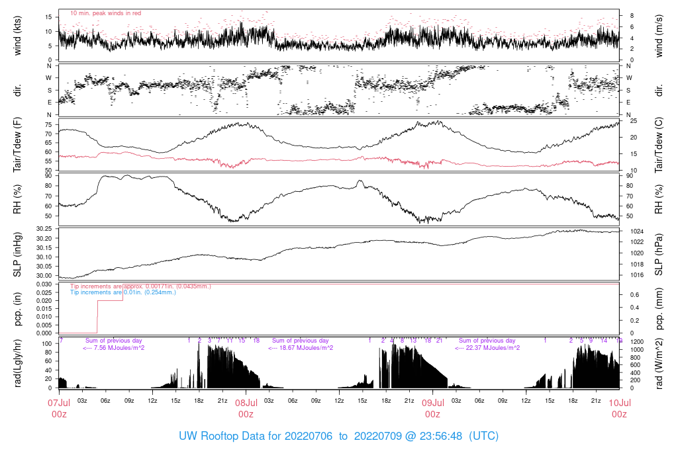Click the '75' temperature tick on left
Screen dimensions: 678x463
(48, 125)
